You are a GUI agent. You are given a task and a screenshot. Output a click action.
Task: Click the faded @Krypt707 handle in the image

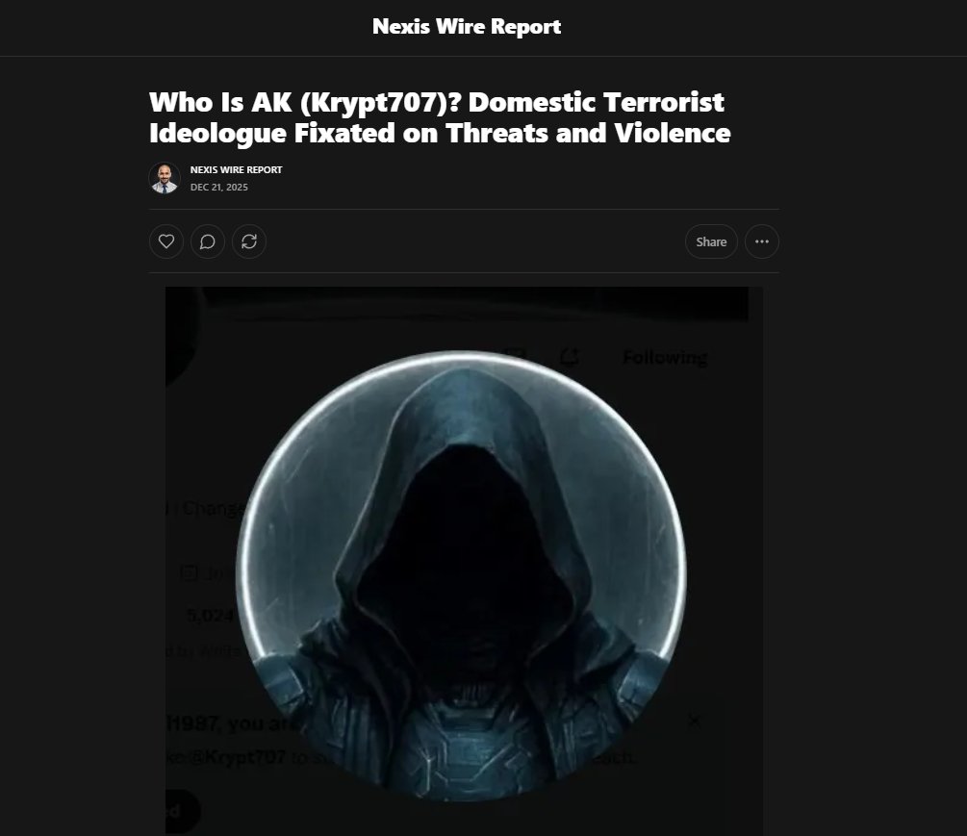pyautogui.click(x=238, y=756)
